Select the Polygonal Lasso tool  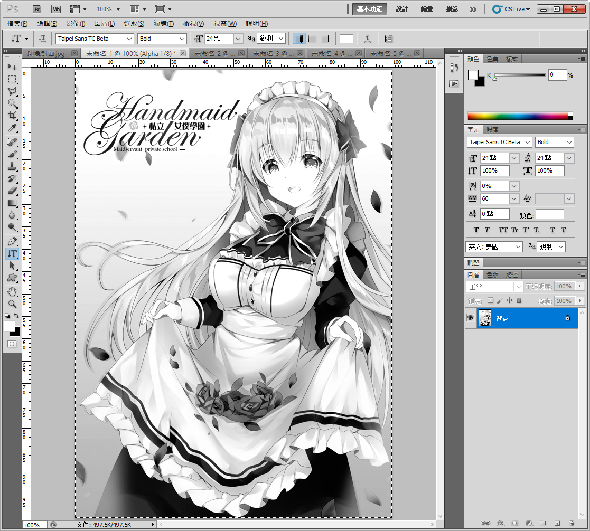pyautogui.click(x=12, y=91)
